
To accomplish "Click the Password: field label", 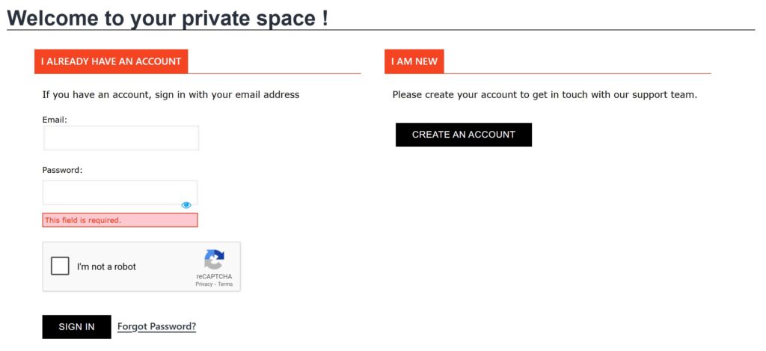I will [62, 170].
